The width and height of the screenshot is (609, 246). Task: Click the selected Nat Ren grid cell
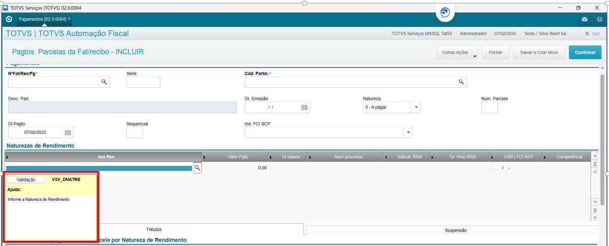click(99, 168)
